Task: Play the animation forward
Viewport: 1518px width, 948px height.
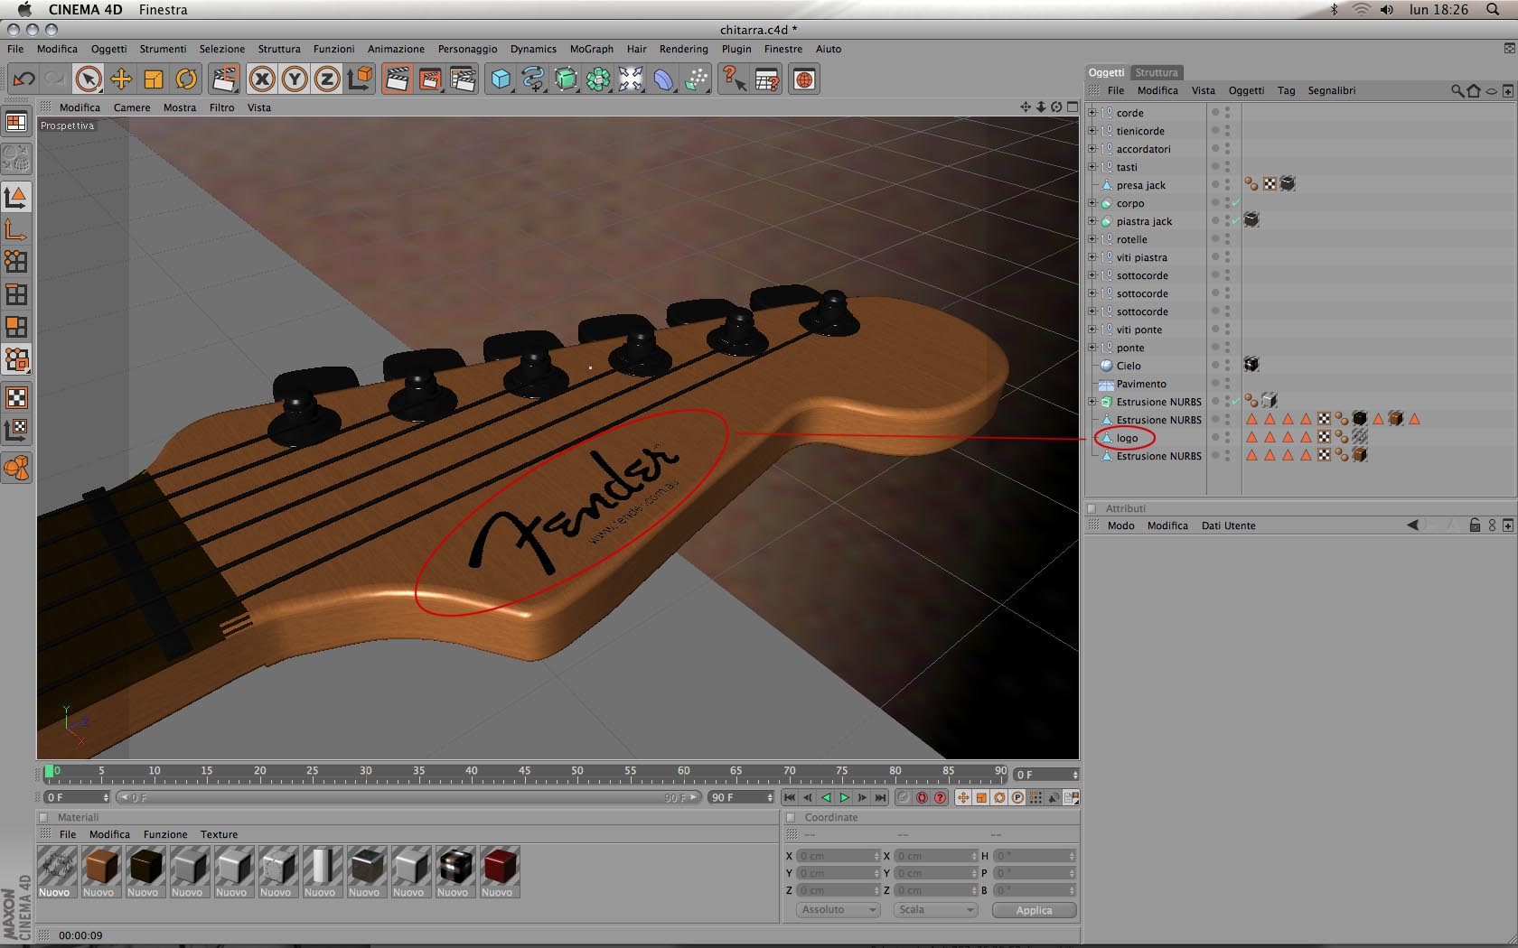Action: (x=844, y=797)
